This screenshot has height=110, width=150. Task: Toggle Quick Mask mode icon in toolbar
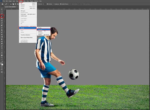[x=2, y=67]
